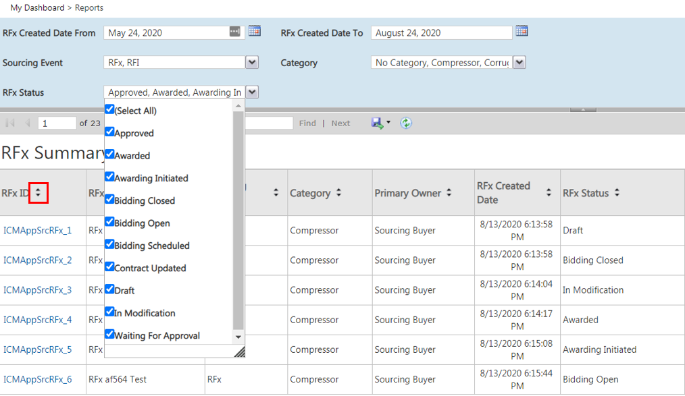Sort by RFx Created Date column
This screenshot has height=396, width=685.
click(x=549, y=193)
